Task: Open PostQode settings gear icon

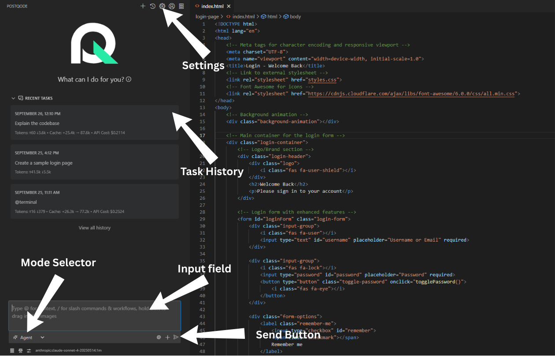Action: (x=162, y=6)
